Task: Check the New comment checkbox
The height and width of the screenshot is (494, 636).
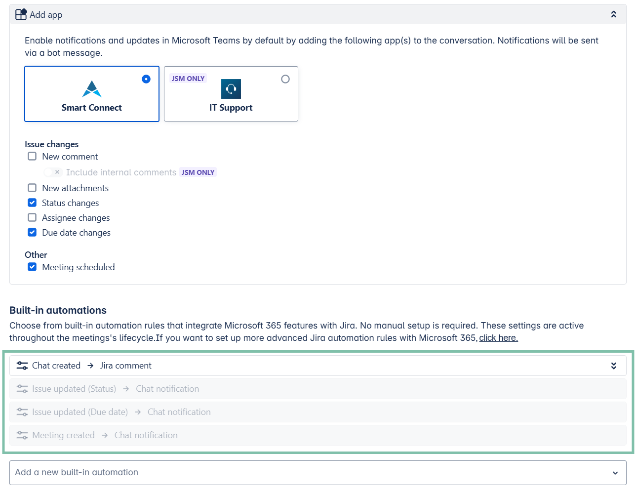Action: 32,156
